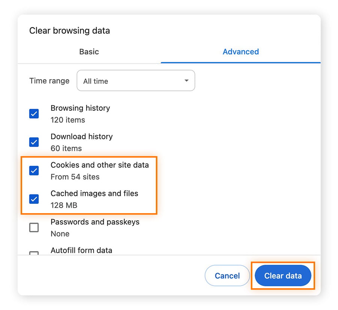Click the dropdown arrow beside All time
This screenshot has width=338, height=310.
(186, 81)
